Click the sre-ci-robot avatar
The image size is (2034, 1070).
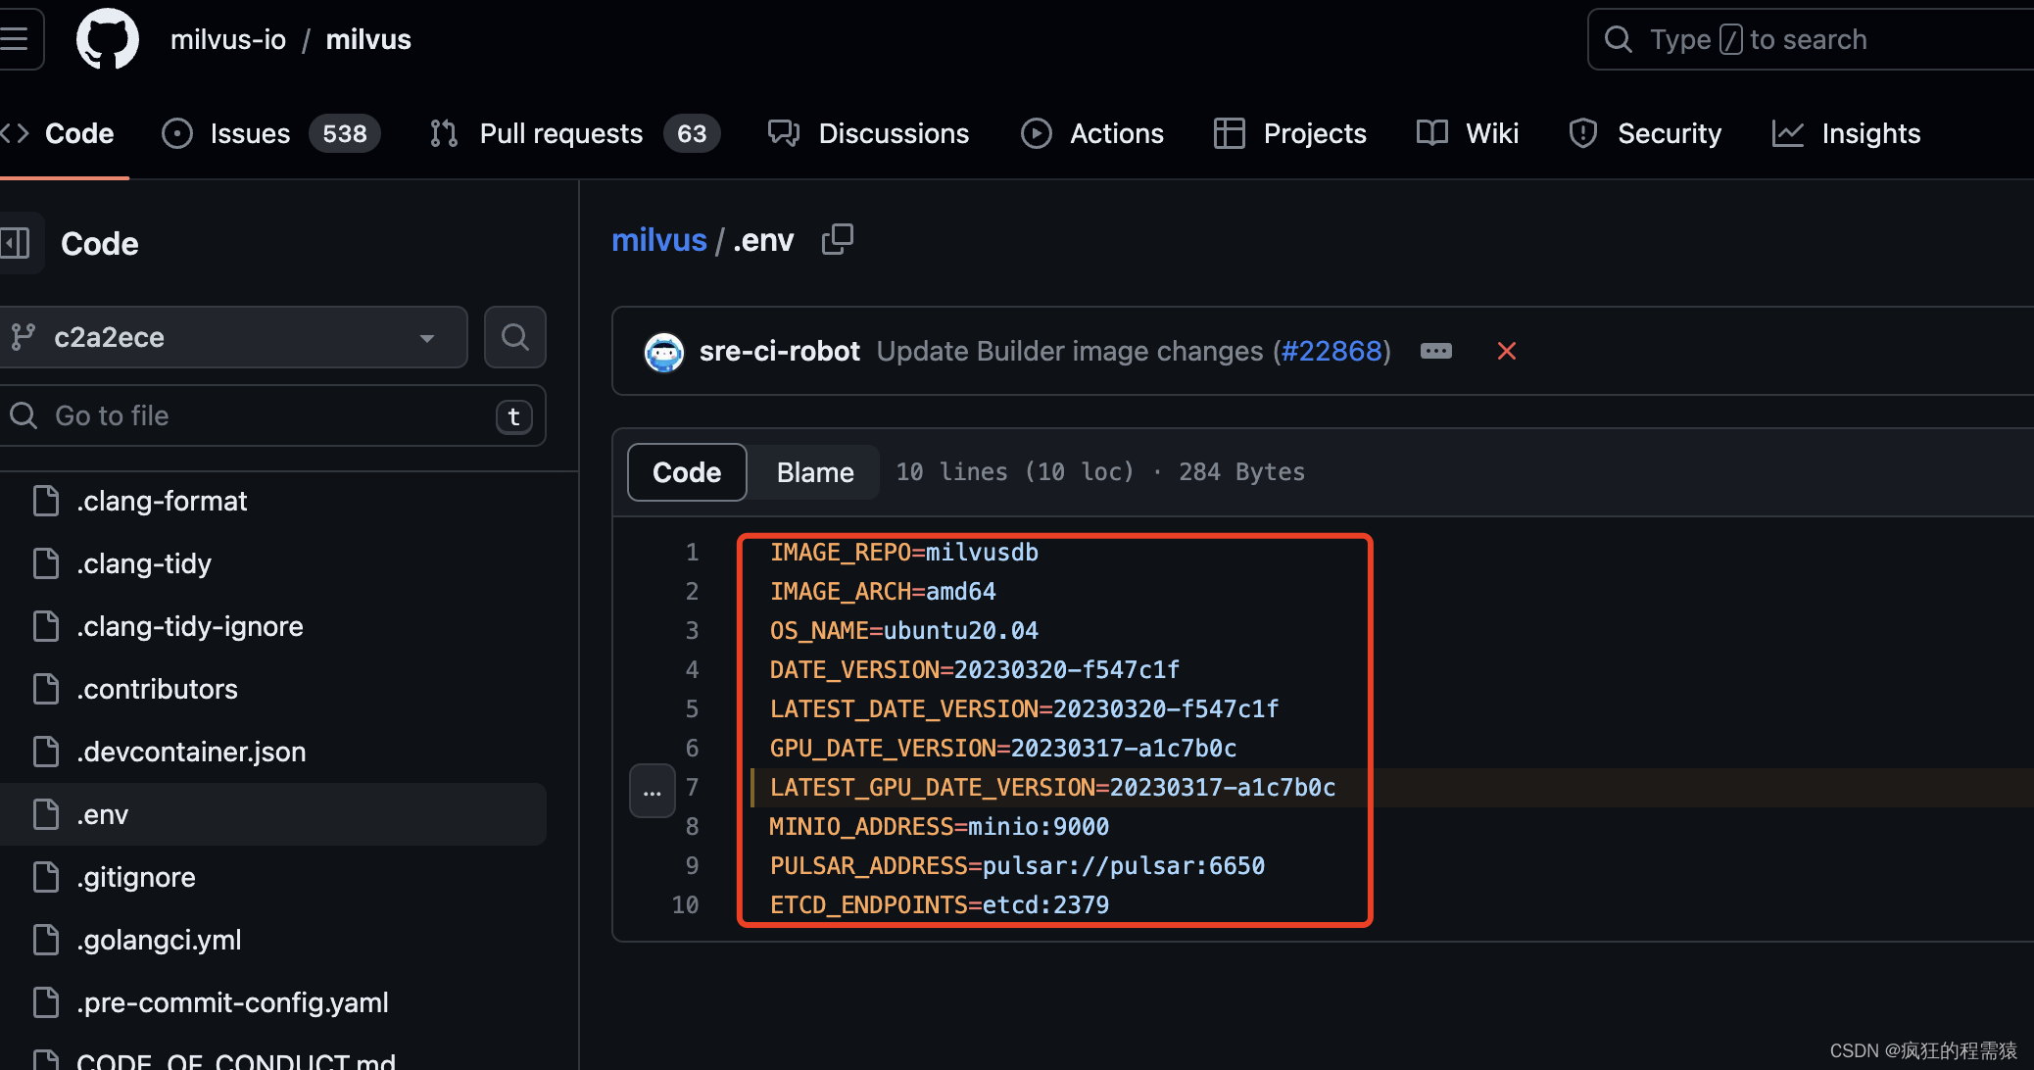point(663,352)
